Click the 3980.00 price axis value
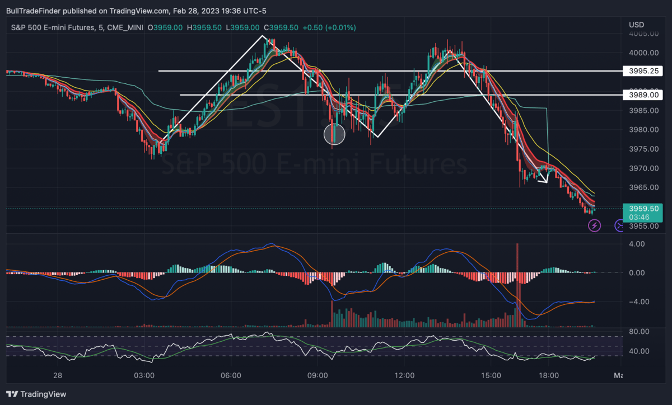 [643, 130]
